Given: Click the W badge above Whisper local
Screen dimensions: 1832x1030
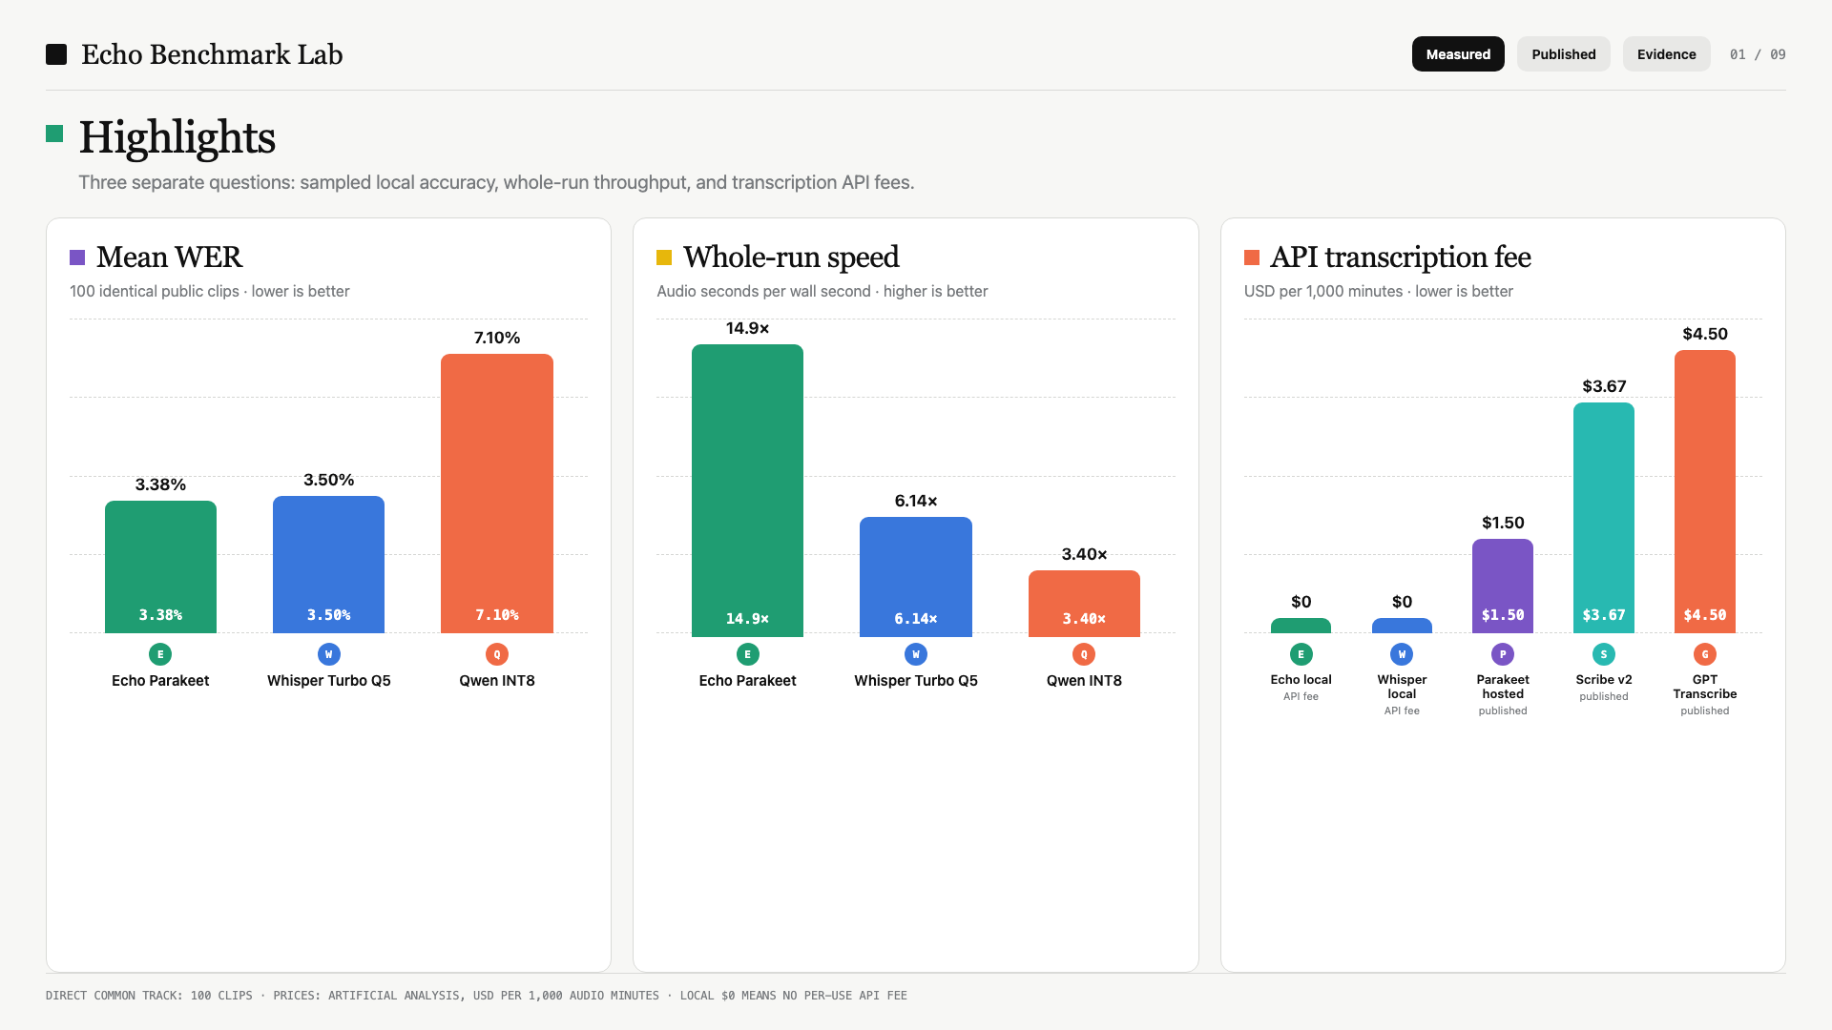Looking at the screenshot, I should click(x=1402, y=654).
